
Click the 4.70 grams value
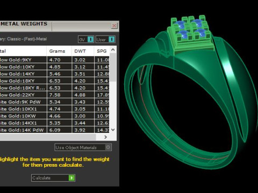55,60
